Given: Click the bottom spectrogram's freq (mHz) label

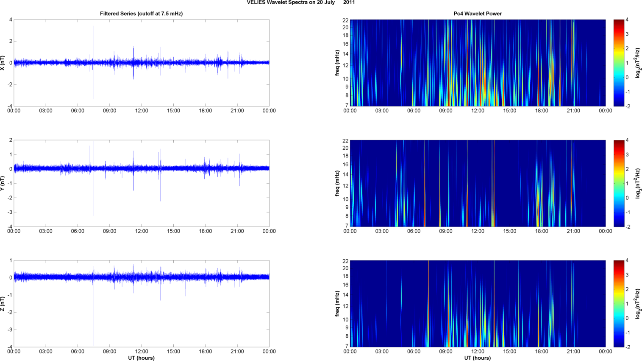Looking at the screenshot, I should tap(337, 304).
